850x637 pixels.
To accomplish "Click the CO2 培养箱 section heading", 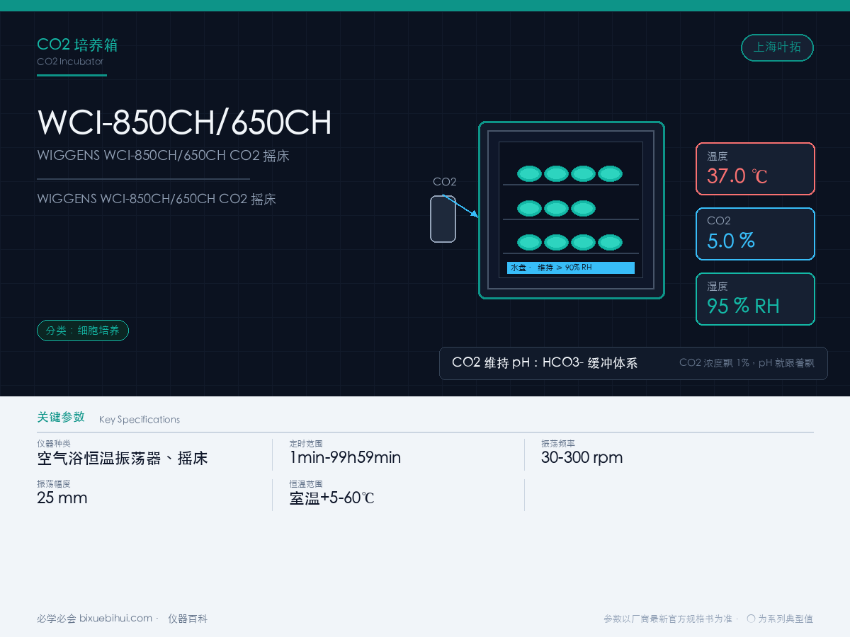I will pos(78,45).
